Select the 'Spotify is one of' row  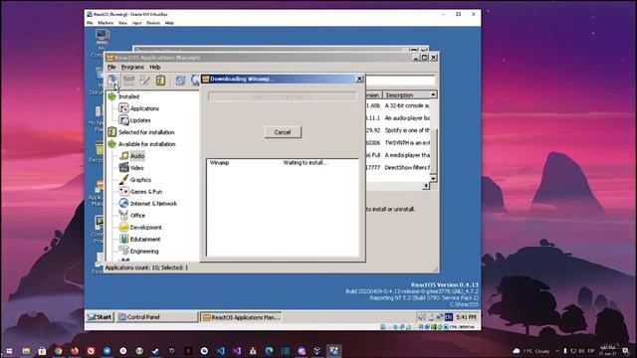pos(407,130)
